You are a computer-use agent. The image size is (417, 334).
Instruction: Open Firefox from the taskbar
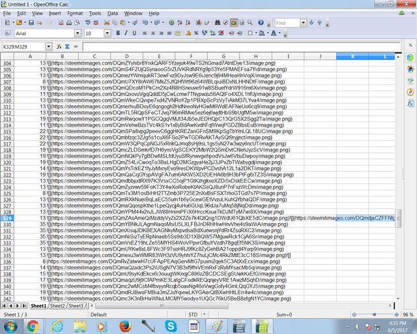click(125, 326)
